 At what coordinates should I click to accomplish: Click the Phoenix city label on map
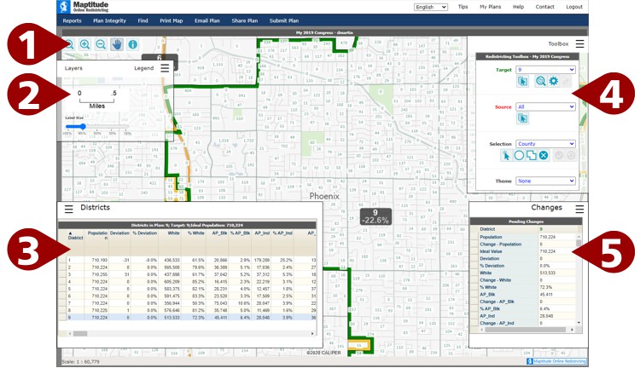click(324, 196)
